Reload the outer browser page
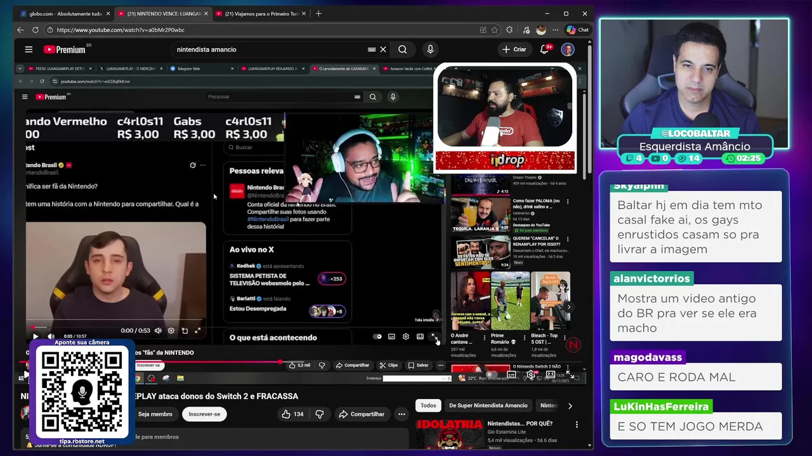 coord(36,30)
